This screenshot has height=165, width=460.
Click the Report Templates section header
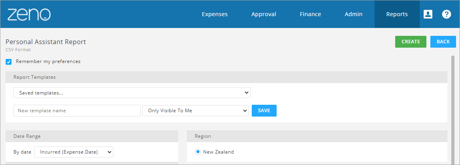click(x=226, y=77)
